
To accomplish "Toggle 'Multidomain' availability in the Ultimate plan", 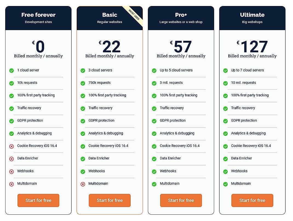I will (225, 184).
